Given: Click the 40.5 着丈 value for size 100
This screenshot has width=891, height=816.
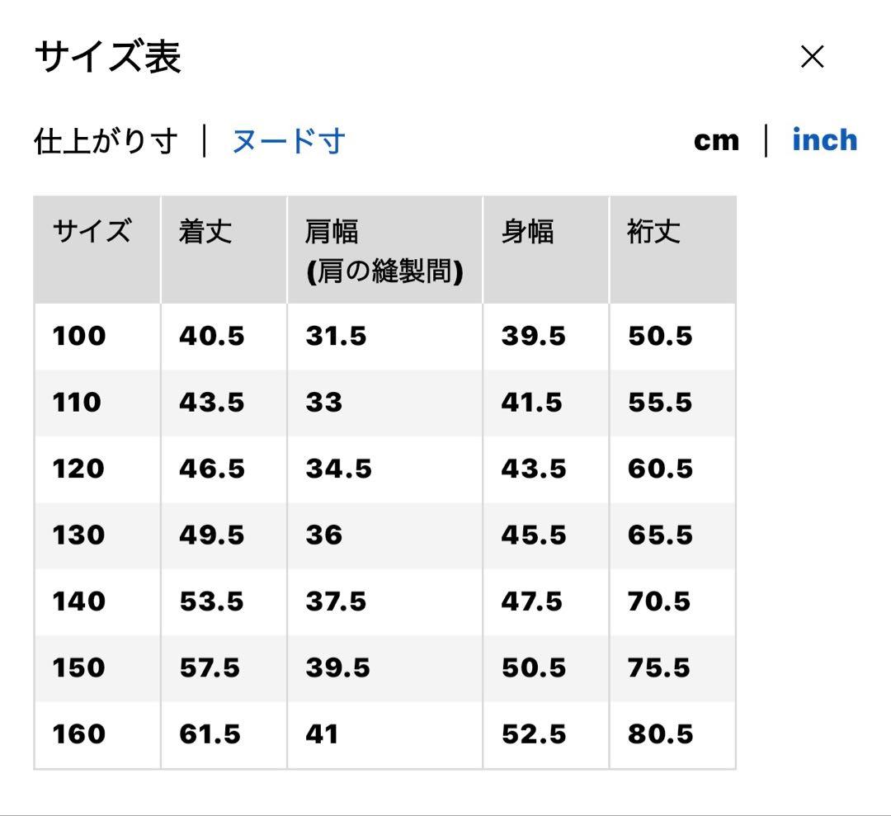Looking at the screenshot, I should click(212, 337).
